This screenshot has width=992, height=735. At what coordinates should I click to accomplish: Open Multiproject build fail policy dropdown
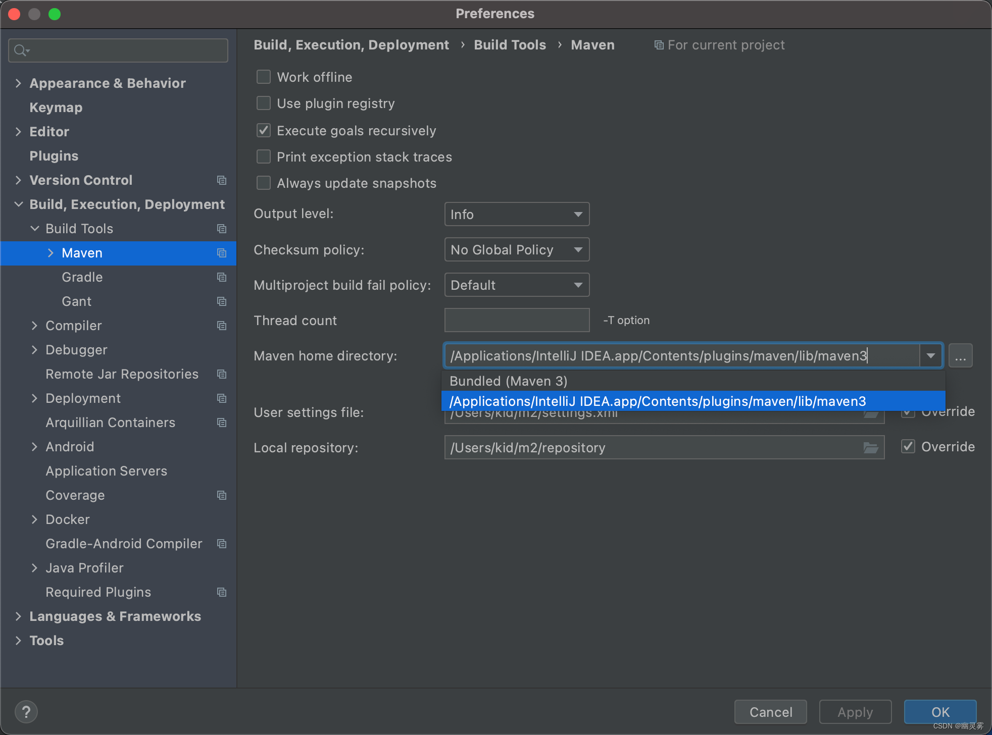[517, 285]
